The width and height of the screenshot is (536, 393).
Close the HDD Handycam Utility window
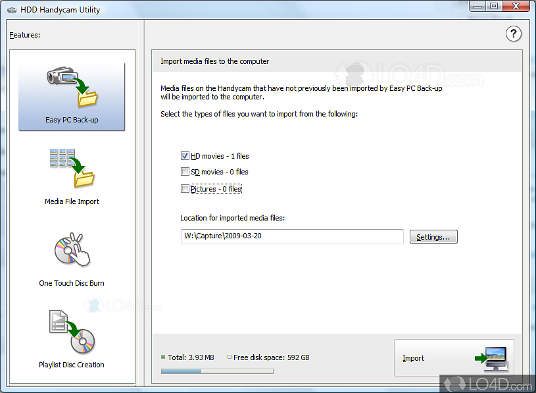(516, 6)
